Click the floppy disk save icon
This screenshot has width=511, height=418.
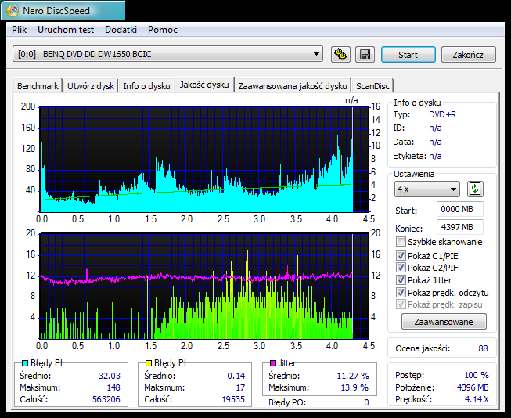point(365,54)
